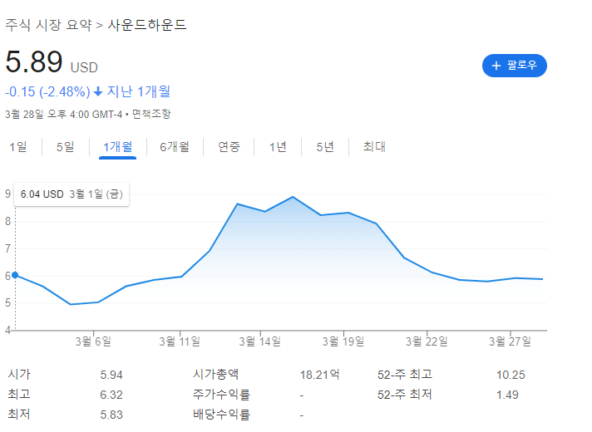Select the 5일 time range tab

(66, 147)
